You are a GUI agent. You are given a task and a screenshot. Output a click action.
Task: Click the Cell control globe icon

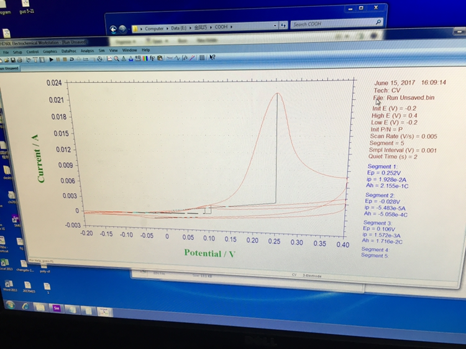(x=99, y=59)
